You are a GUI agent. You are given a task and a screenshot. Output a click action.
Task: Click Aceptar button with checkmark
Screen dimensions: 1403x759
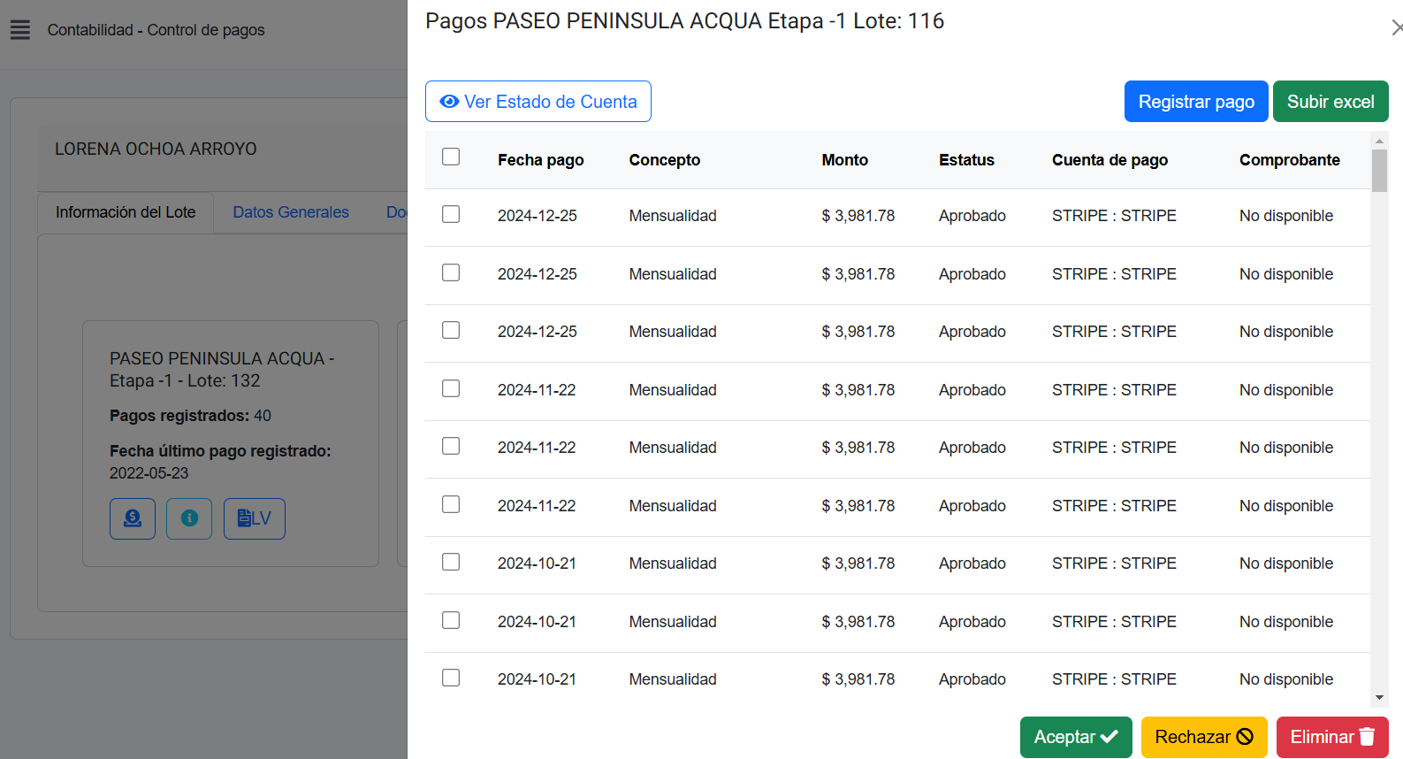[x=1075, y=737]
